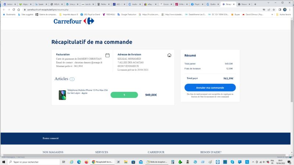The height and width of the screenshot is (165, 294).
Task: Switch to the Audio Google tab
Action: click(x=135, y=4)
